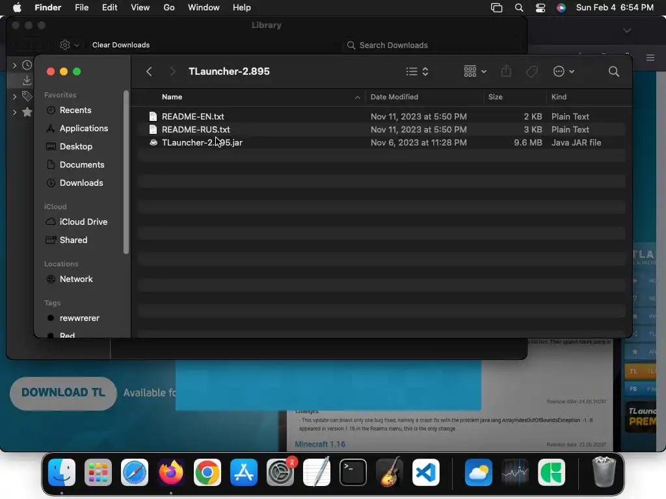666x499 pixels.
Task: Open System Settings from the Dock
Action: (x=280, y=472)
